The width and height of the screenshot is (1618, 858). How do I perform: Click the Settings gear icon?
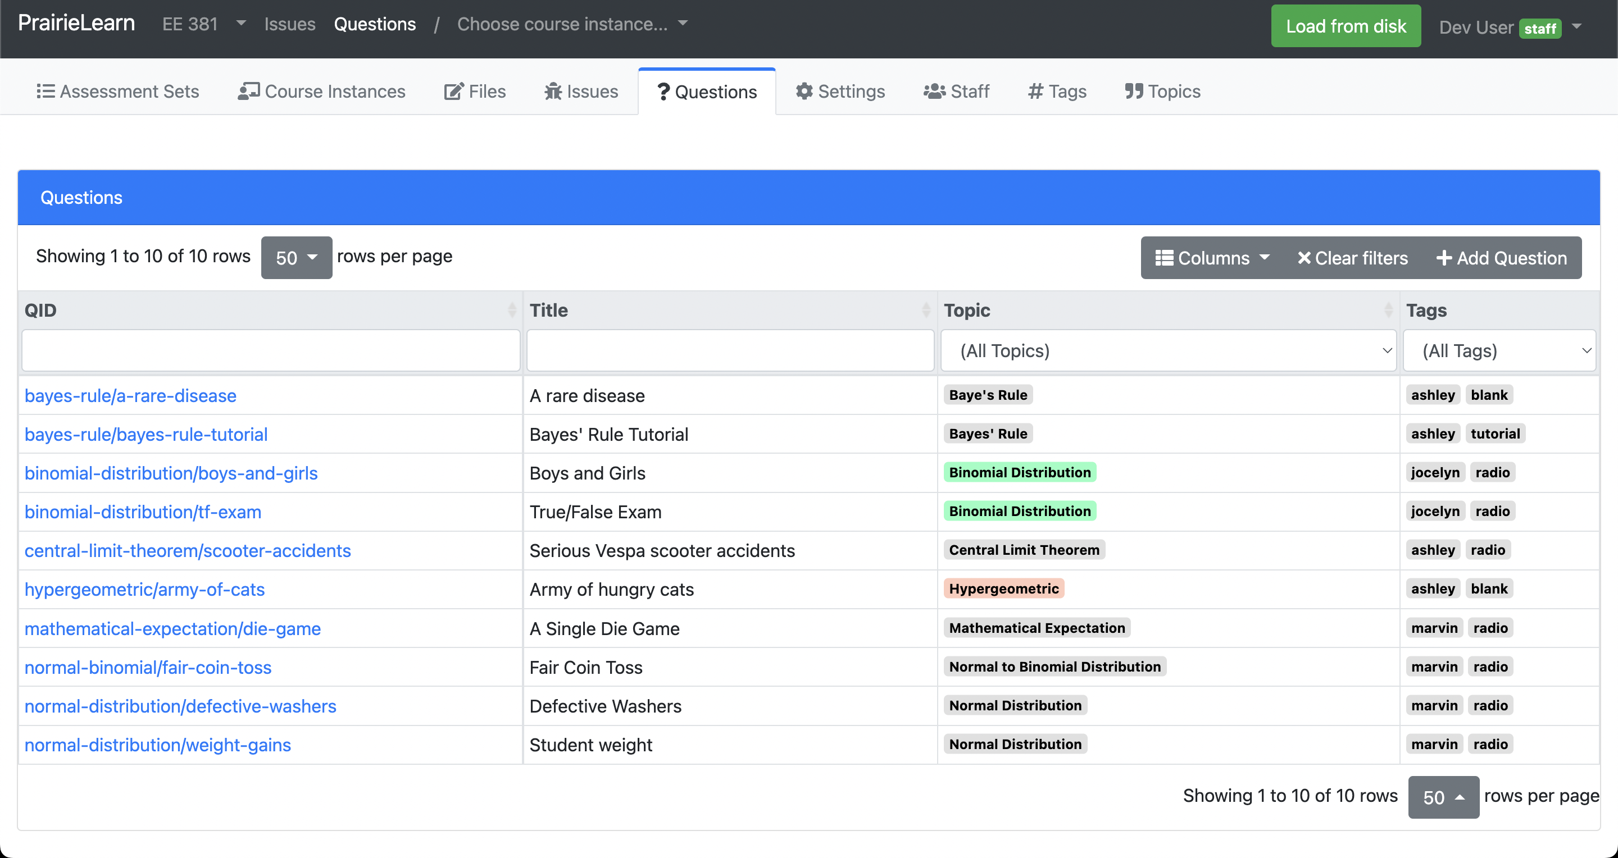coord(804,92)
